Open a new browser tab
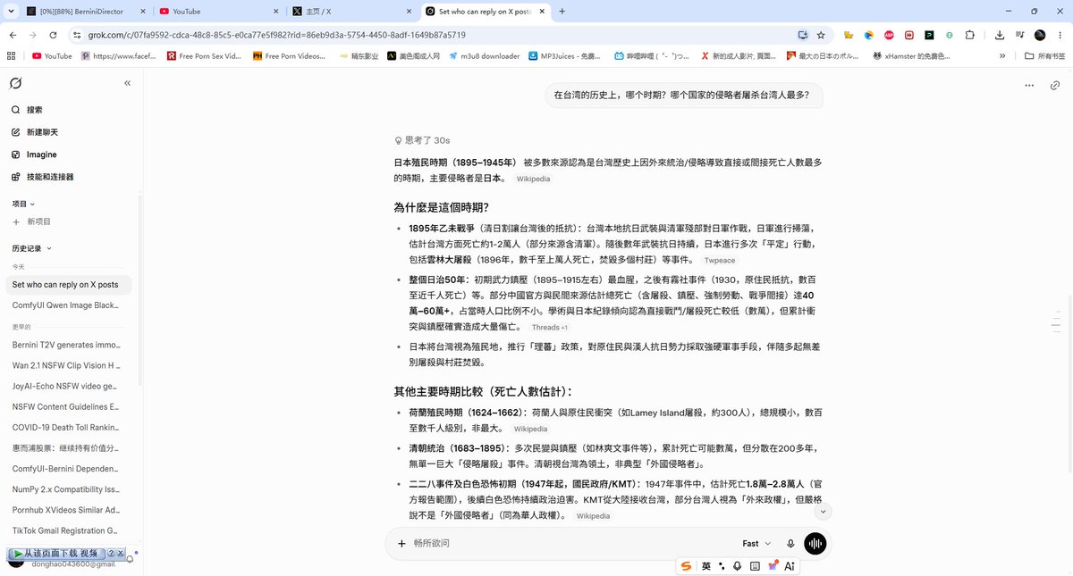The height and width of the screenshot is (576, 1073). [x=562, y=11]
